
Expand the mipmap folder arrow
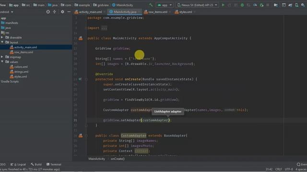pos(2,57)
